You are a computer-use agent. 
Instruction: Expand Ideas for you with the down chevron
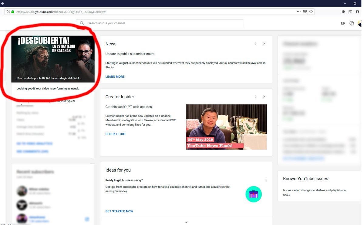[x=186, y=222]
